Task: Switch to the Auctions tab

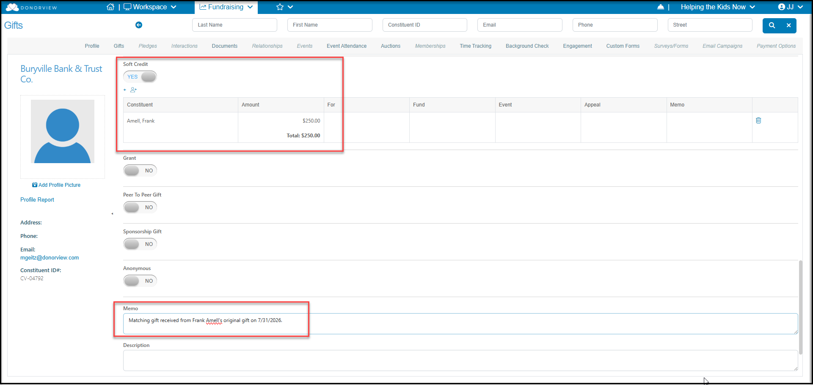Action: 391,46
